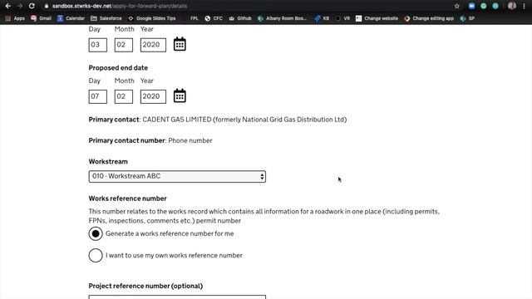The height and width of the screenshot is (299, 532).
Task: Click the Project reference number input field
Action: (x=177, y=297)
